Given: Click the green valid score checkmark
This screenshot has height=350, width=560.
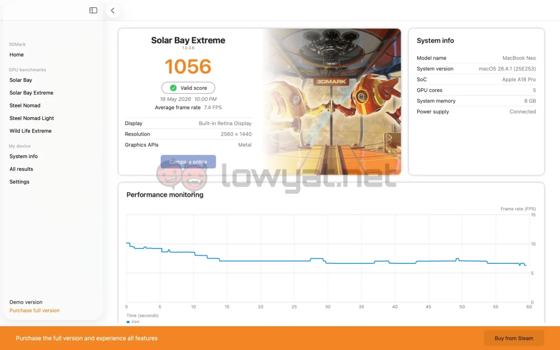Looking at the screenshot, I should pos(173,88).
